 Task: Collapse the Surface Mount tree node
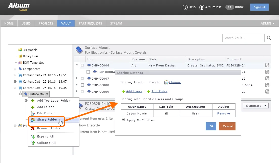tap(21, 94)
